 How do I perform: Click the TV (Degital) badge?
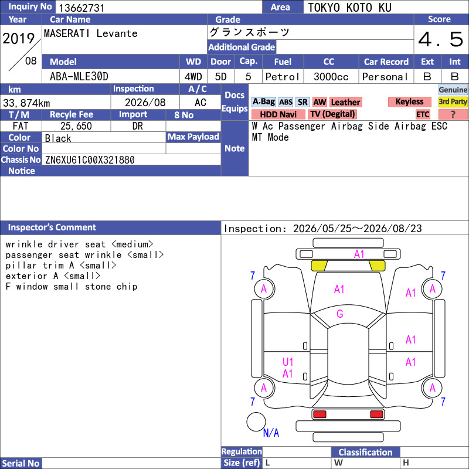[x=332, y=114]
